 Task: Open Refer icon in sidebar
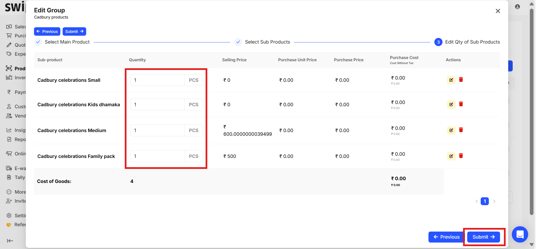click(9, 225)
